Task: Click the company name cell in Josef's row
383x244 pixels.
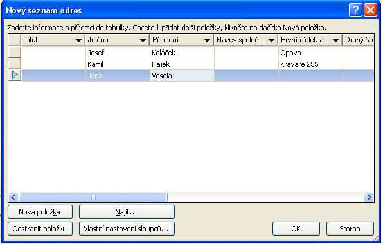Action: (x=246, y=52)
